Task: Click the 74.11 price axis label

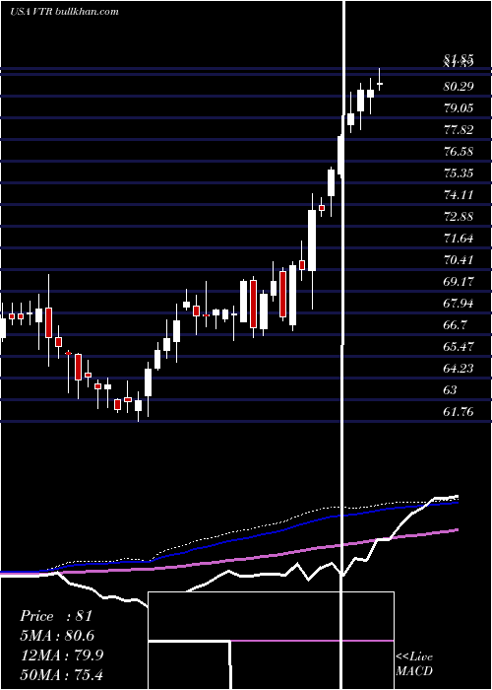Action: [459, 195]
